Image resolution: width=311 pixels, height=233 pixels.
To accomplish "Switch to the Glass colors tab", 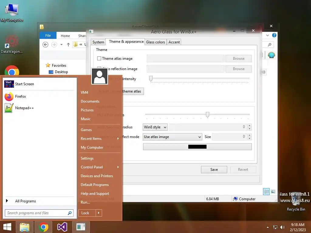I will coord(155,42).
